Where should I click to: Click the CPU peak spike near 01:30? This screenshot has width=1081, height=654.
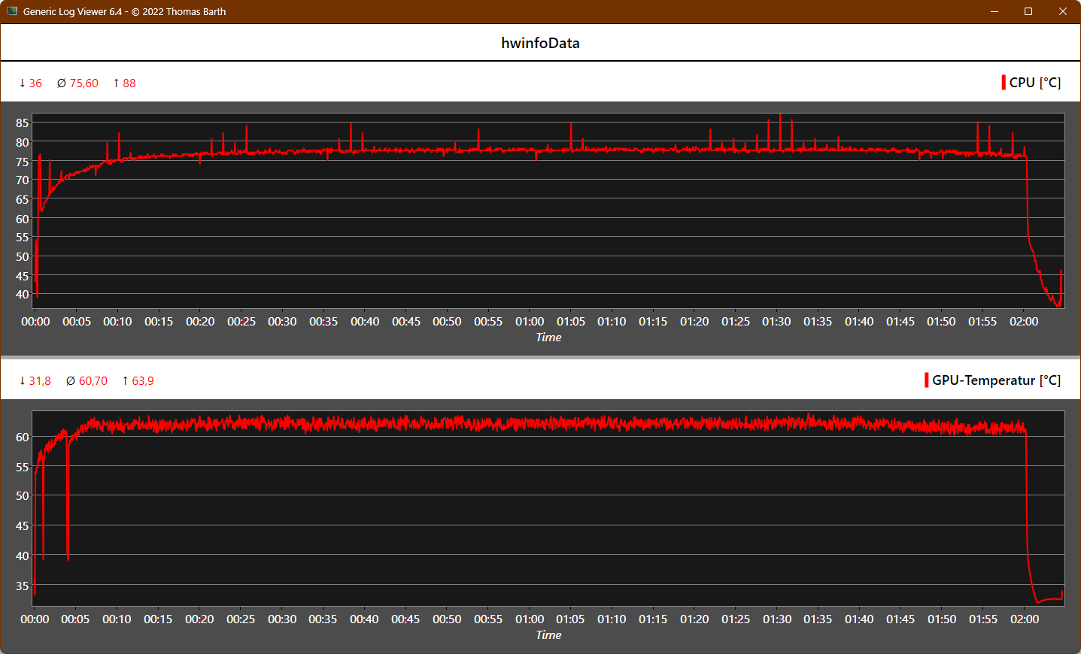coord(780,132)
